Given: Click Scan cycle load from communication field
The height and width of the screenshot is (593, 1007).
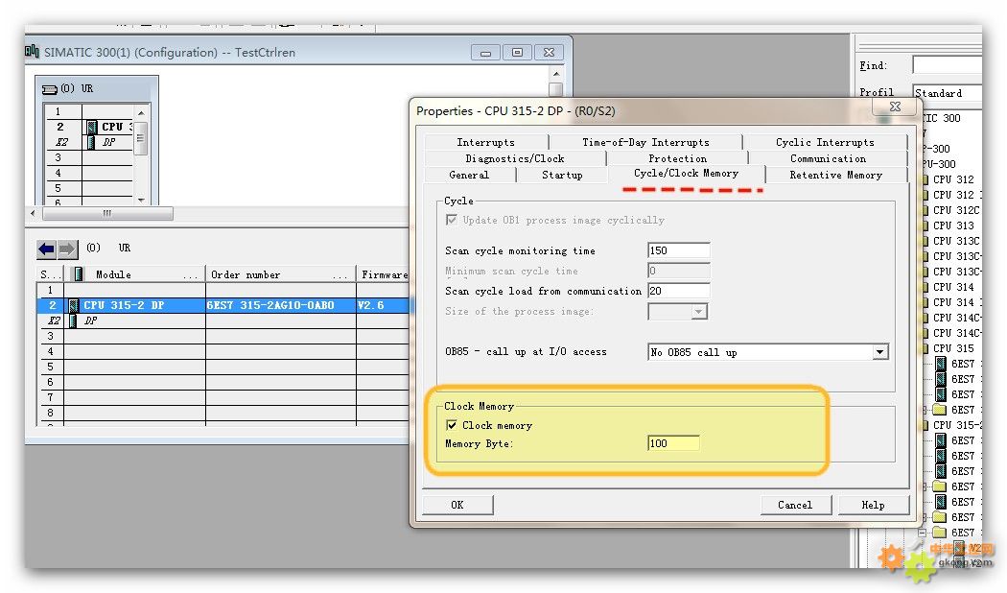Looking at the screenshot, I should click(678, 291).
